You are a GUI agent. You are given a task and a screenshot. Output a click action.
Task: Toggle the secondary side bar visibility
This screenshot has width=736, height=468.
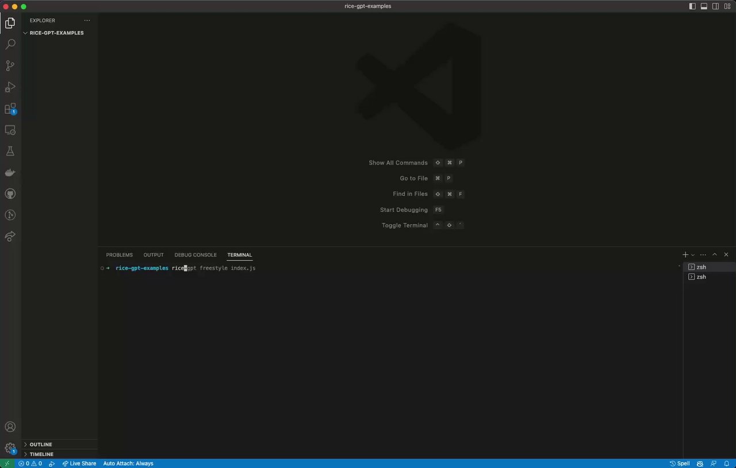716,6
